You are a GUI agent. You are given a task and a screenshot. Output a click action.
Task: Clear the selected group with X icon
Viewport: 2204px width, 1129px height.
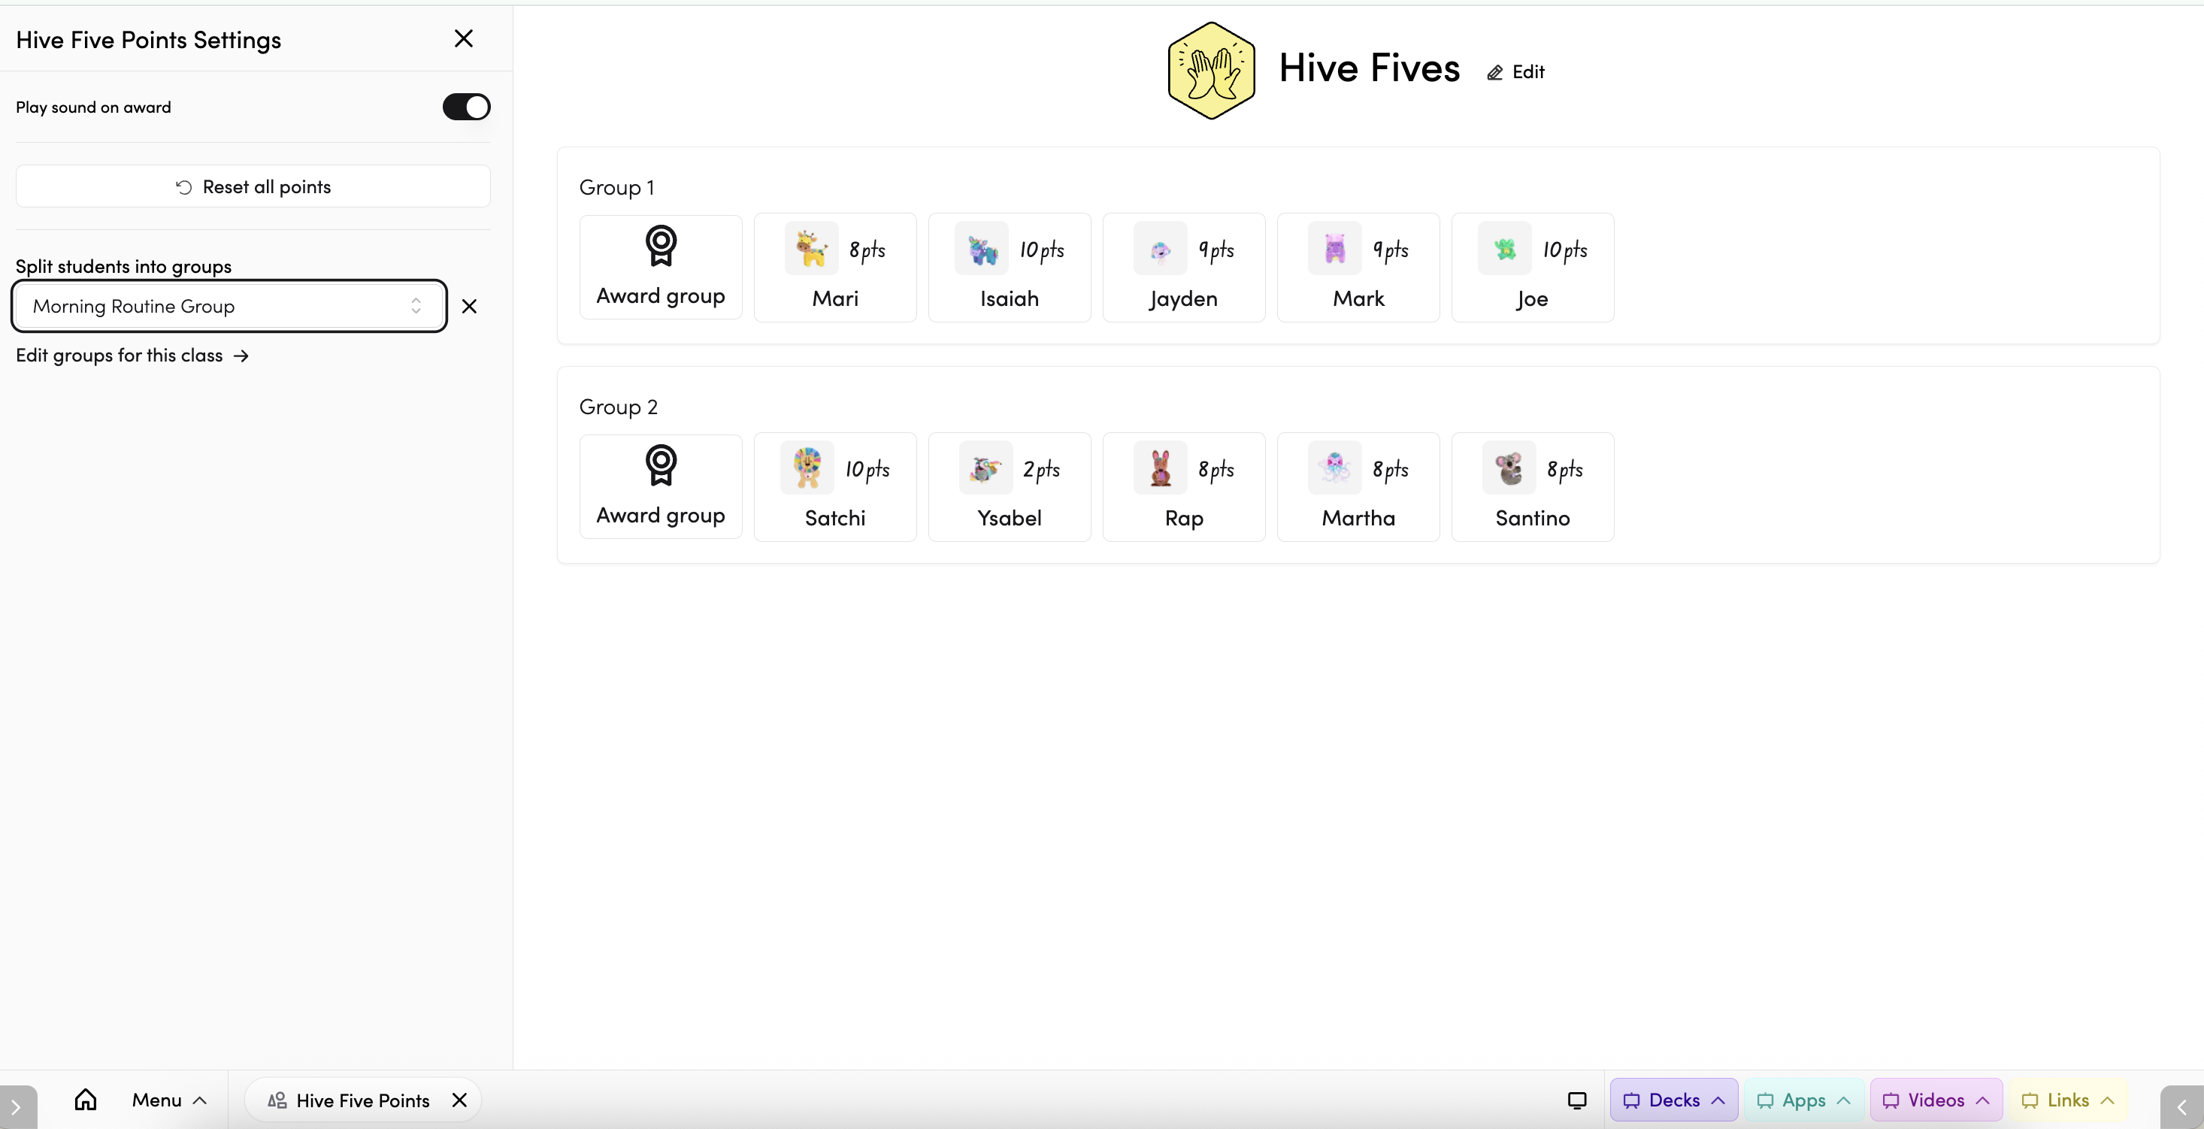click(469, 306)
